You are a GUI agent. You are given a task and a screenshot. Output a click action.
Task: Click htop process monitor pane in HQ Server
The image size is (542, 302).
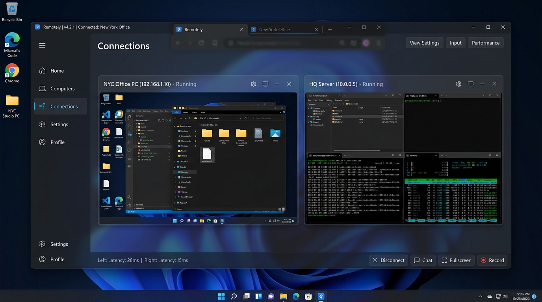click(x=453, y=188)
